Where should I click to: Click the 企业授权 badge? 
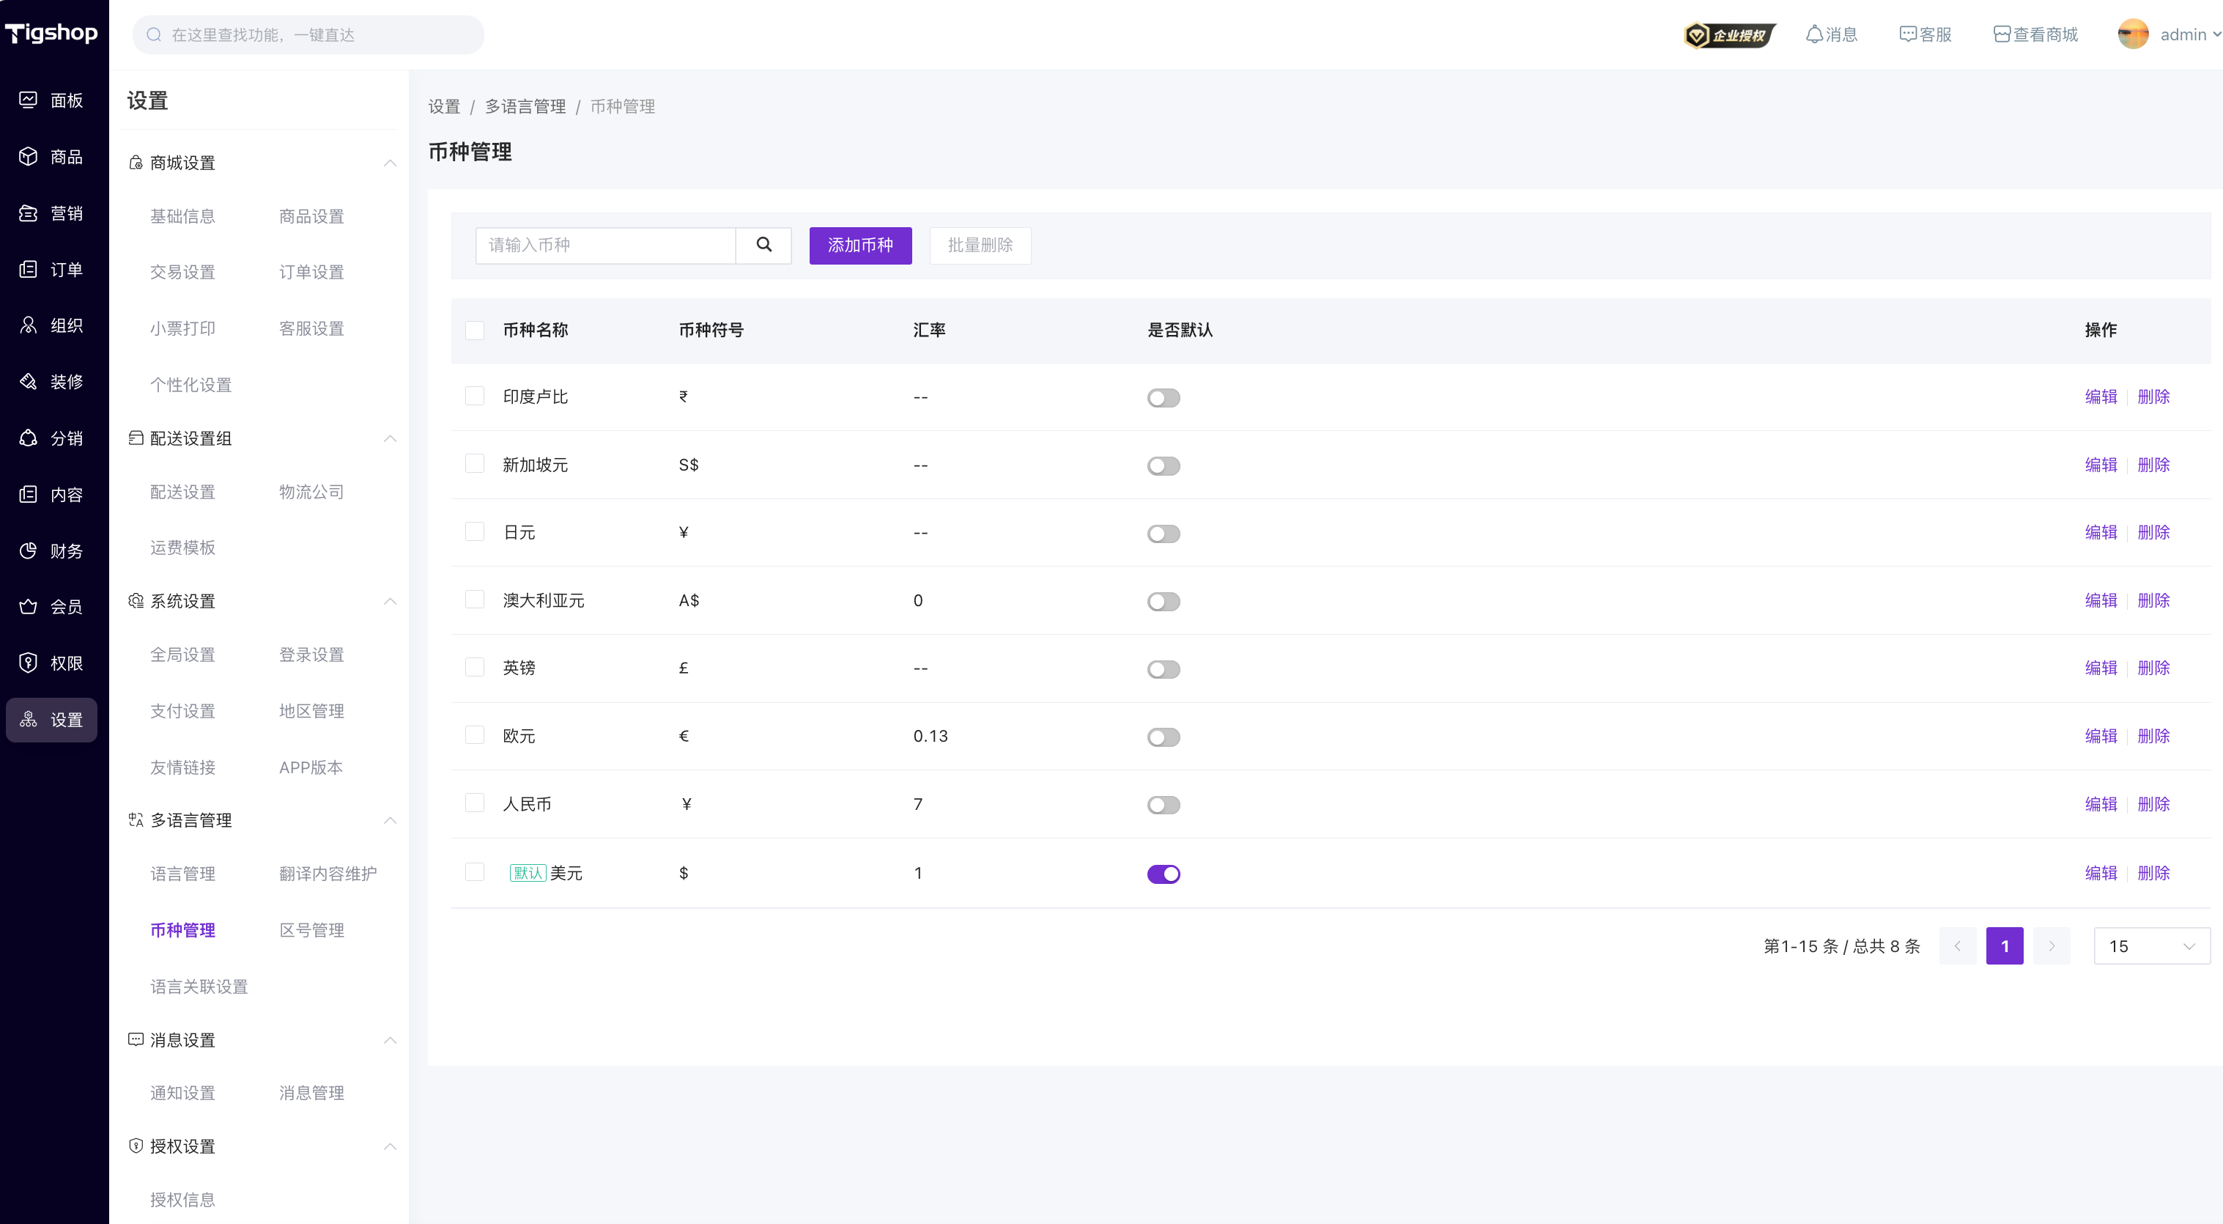[x=1729, y=34]
